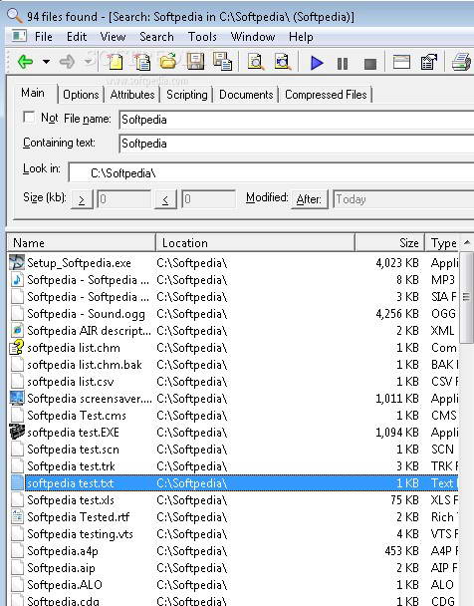
Task: Print results with the printer icon
Action: pyautogui.click(x=462, y=62)
